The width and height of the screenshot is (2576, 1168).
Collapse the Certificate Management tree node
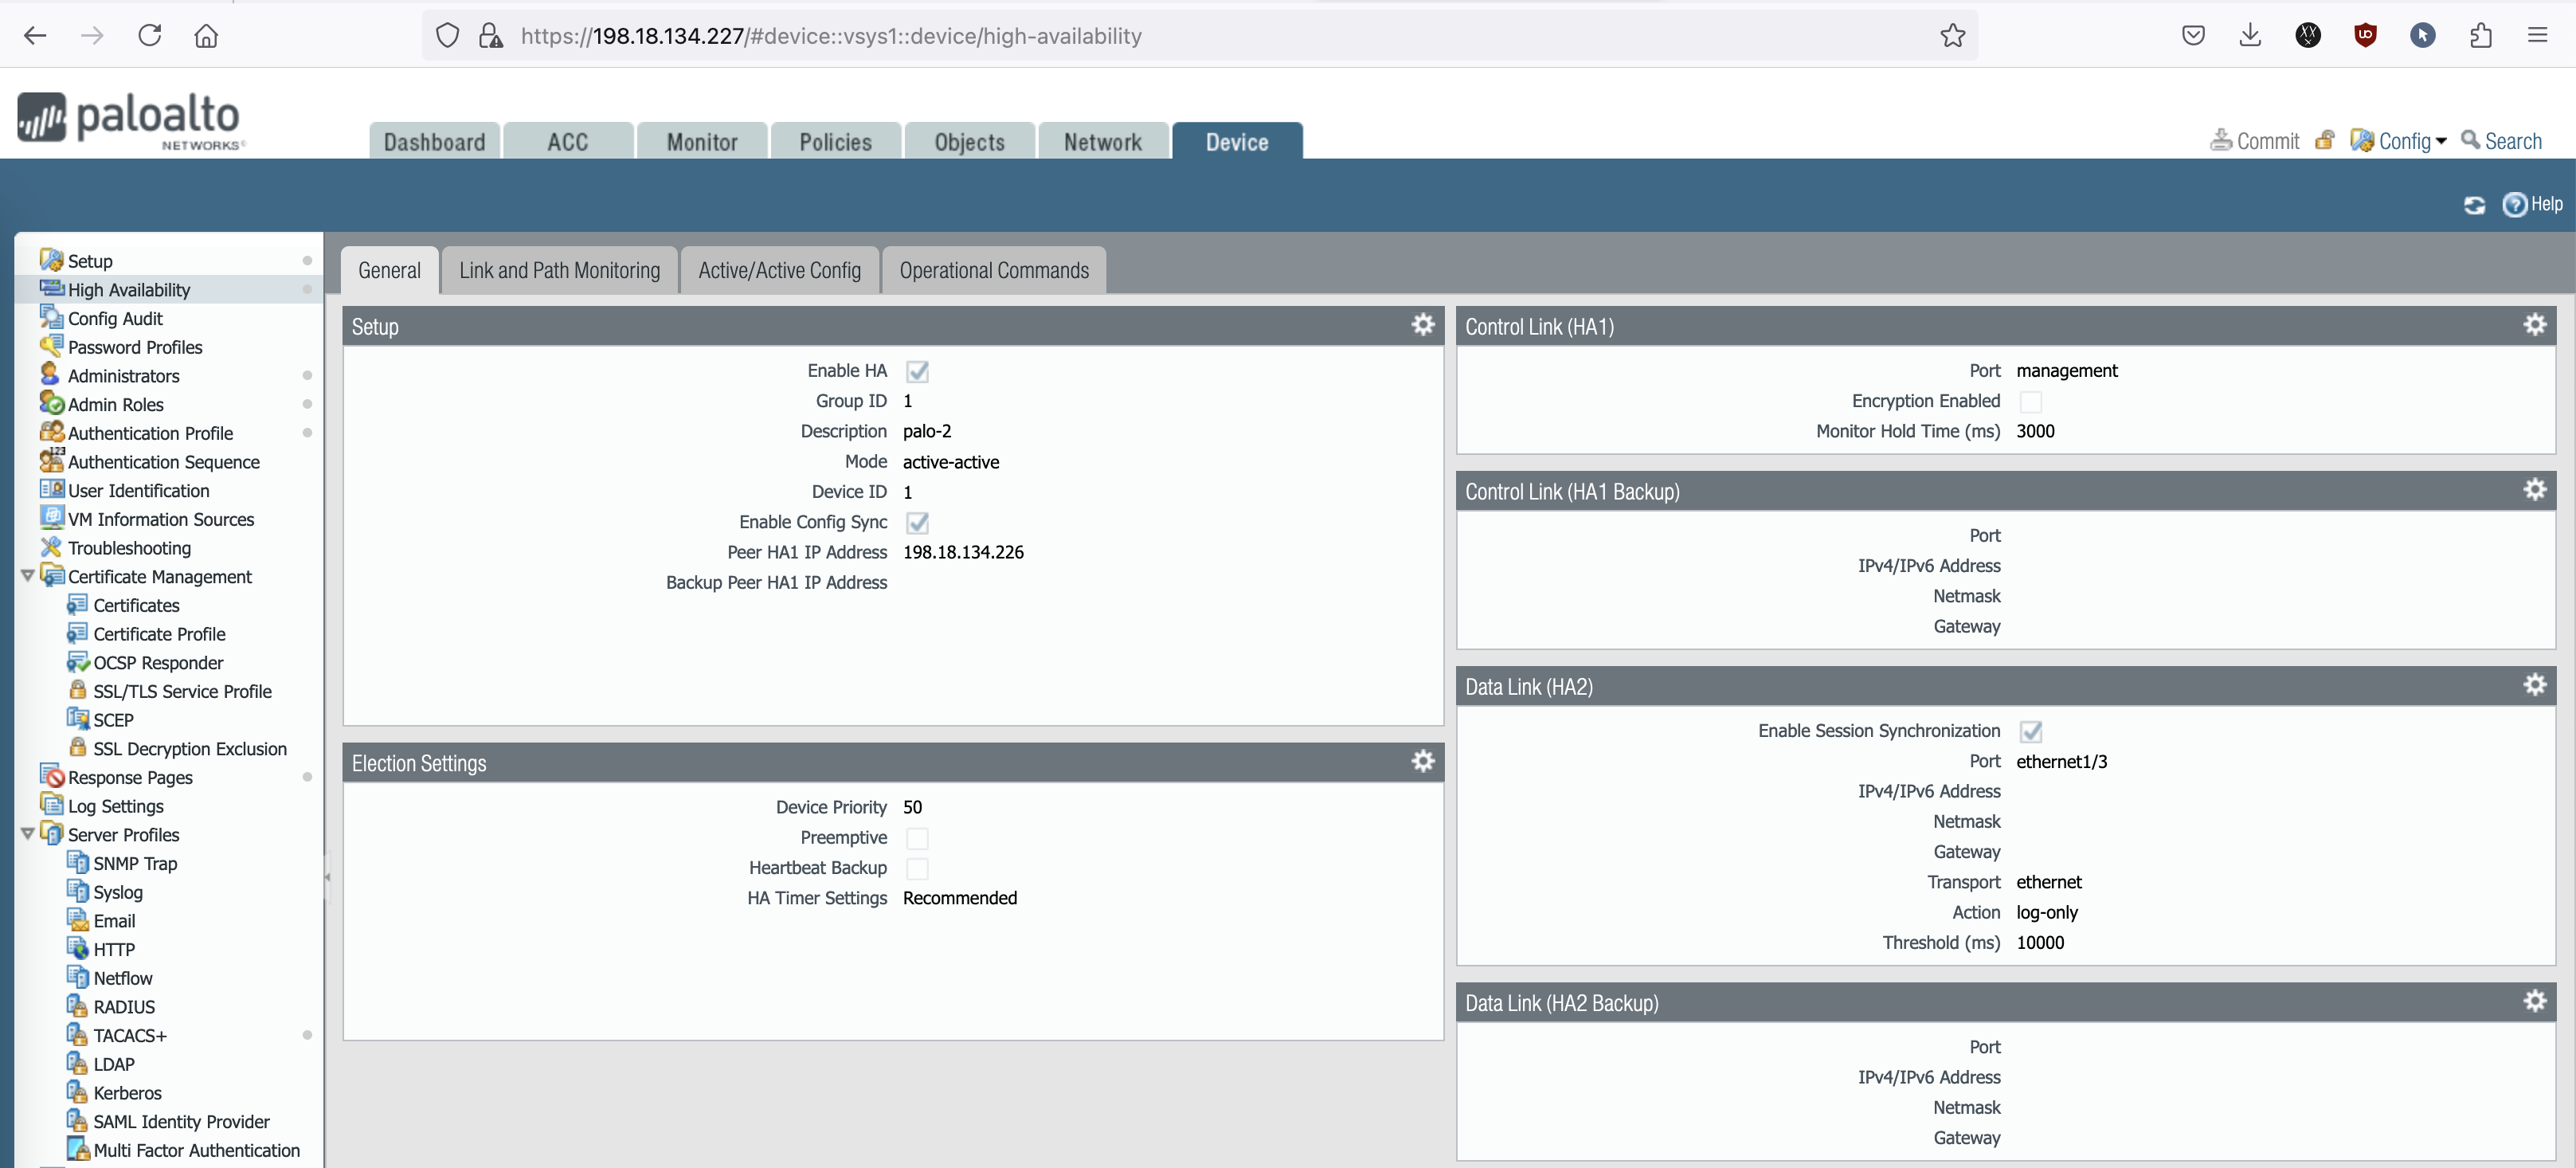28,576
